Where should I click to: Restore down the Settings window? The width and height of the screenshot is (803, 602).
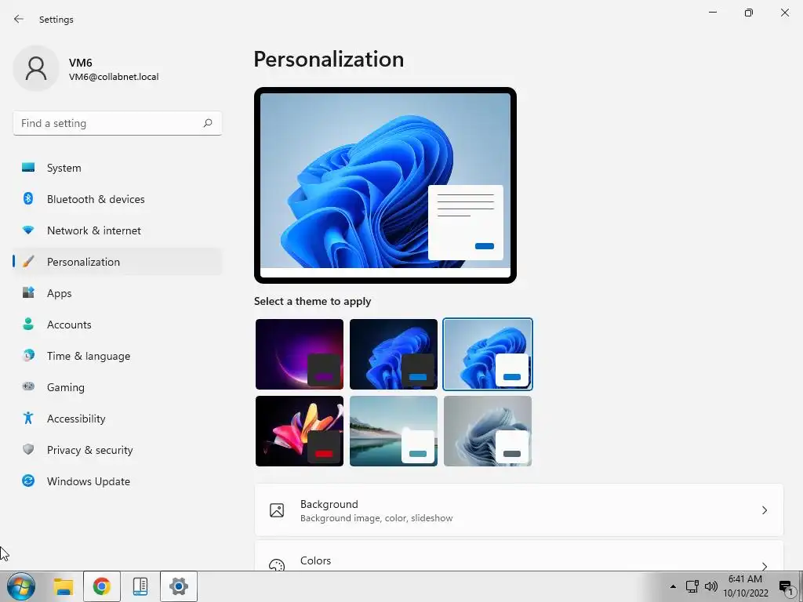[749, 13]
